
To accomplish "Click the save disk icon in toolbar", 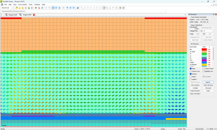I will [26, 8].
